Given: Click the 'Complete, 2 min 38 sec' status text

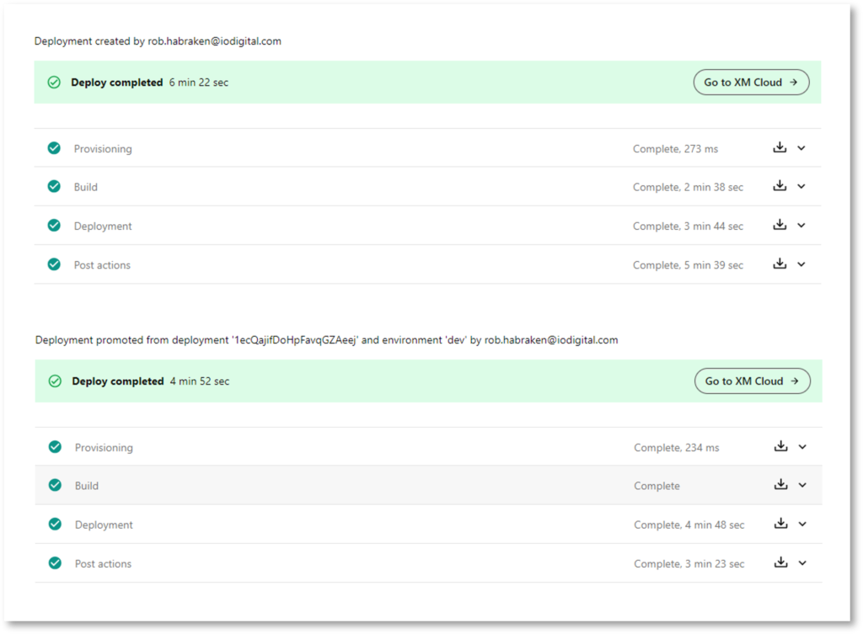Looking at the screenshot, I should tap(688, 188).
